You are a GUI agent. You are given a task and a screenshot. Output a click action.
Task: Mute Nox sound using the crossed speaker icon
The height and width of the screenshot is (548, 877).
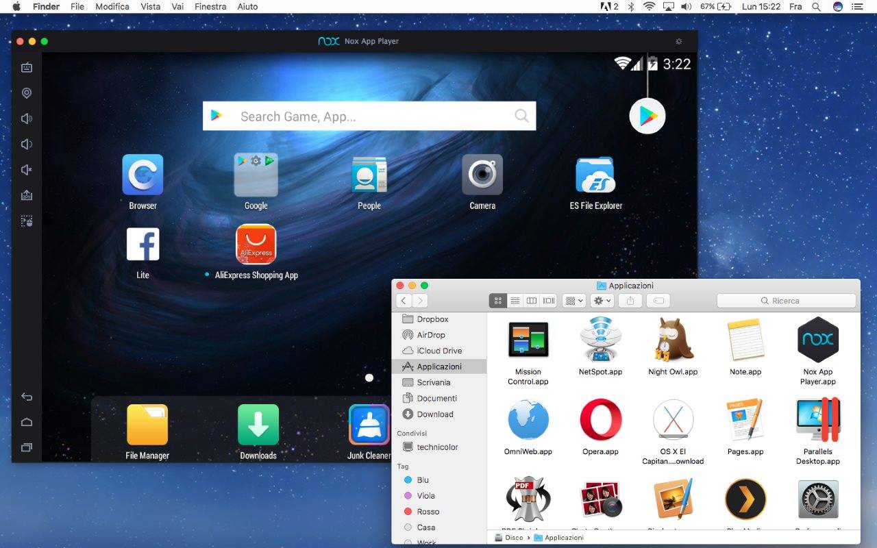[x=27, y=170]
